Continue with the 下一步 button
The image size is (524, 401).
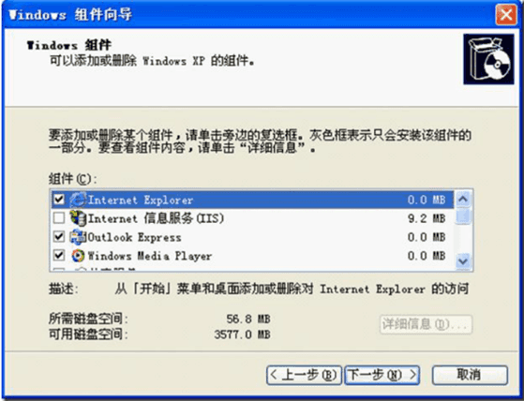[382, 375]
